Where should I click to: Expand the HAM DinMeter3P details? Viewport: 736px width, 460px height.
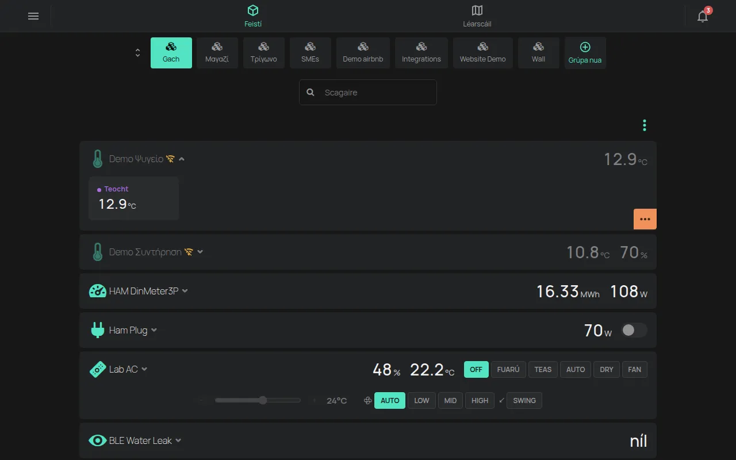[185, 291]
